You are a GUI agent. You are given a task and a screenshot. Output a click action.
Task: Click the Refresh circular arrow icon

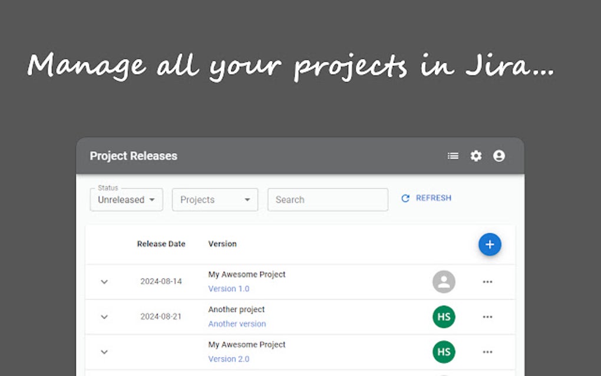pyautogui.click(x=405, y=198)
